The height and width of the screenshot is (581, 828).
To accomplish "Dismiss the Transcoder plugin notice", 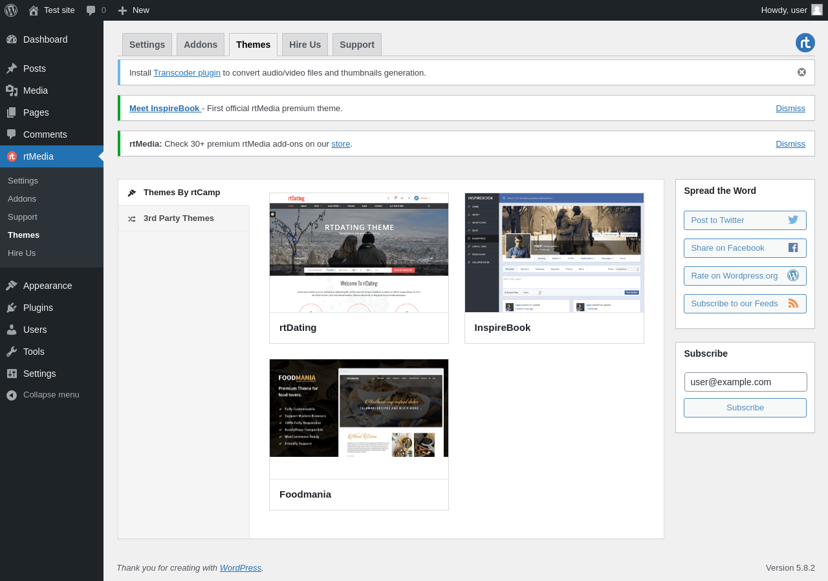I will click(801, 72).
